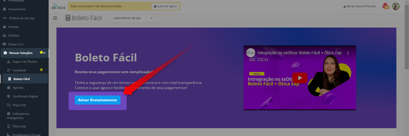The width and height of the screenshot is (409, 136).
Task: Click the Pedidos inbox icon
Action: [4, 35]
